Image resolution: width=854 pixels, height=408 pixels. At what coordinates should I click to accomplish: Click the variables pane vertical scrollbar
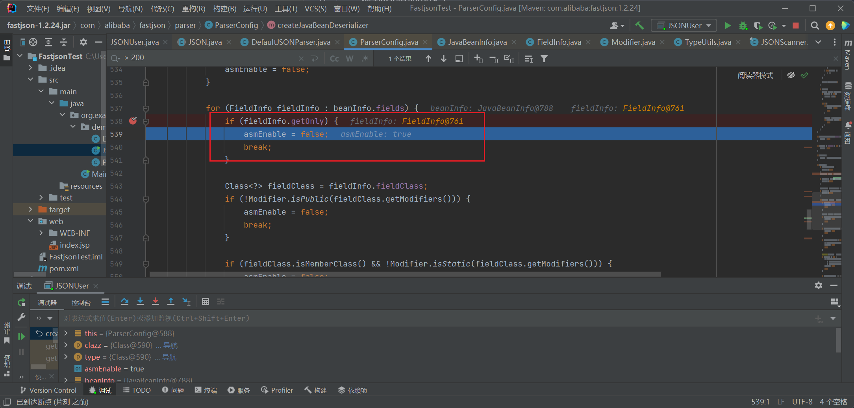(838, 340)
